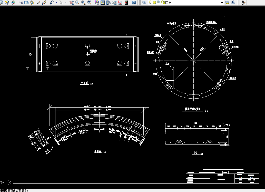This screenshot has height=192, width=265.
Task: Click the X-shaped UCS icon
Action: 10,183
